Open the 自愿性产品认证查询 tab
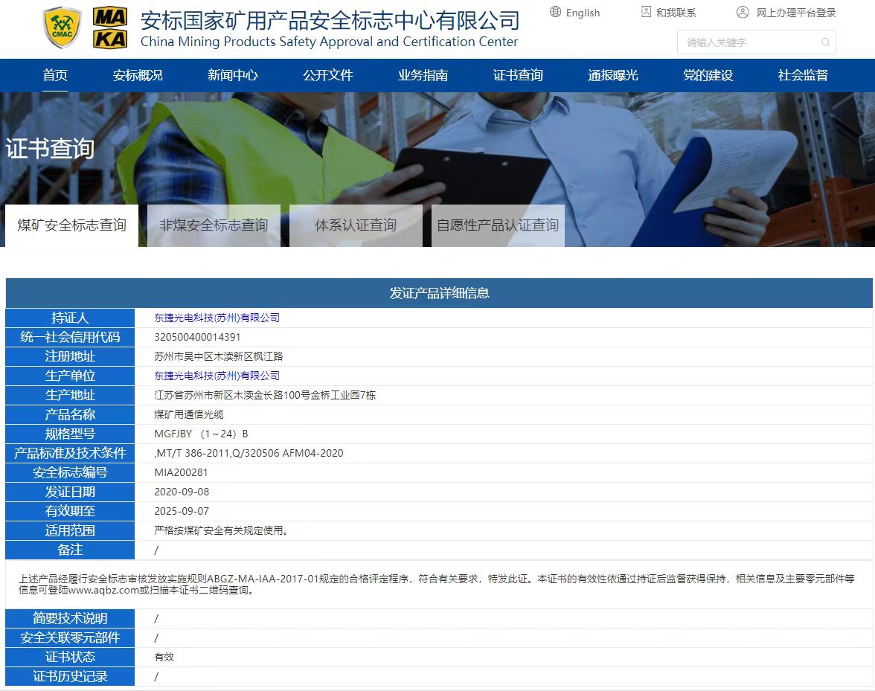Image resolution: width=875 pixels, height=691 pixels. 498,225
